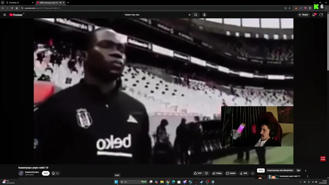The height and width of the screenshot is (185, 329).
Task: Open husamyuyu yayın vakti 11 title
Action: (290, 176)
